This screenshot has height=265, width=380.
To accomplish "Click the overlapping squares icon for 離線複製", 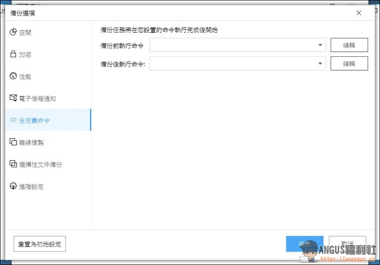I will pyautogui.click(x=13, y=142).
